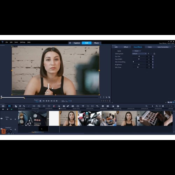Image resolution: width=175 pixels, height=175 pixels.
Task: Click the Skin Smoothing slider handle
Action: pos(133,62)
